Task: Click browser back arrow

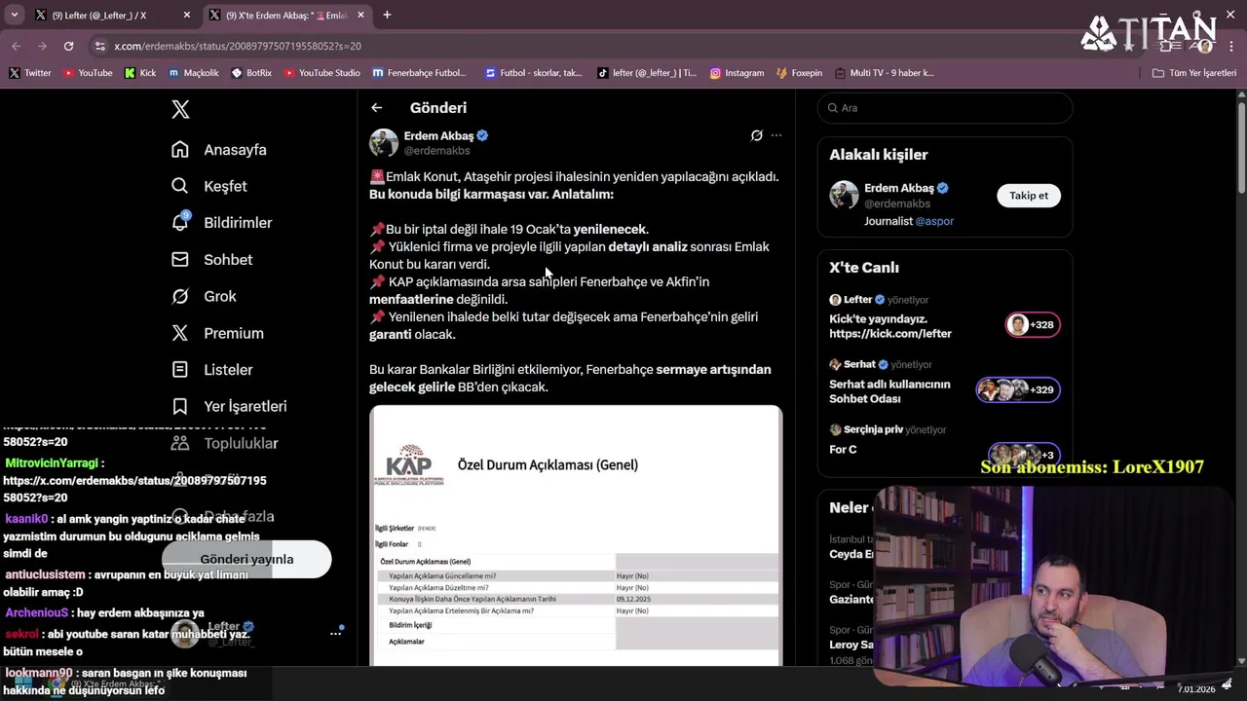Action: point(17,46)
